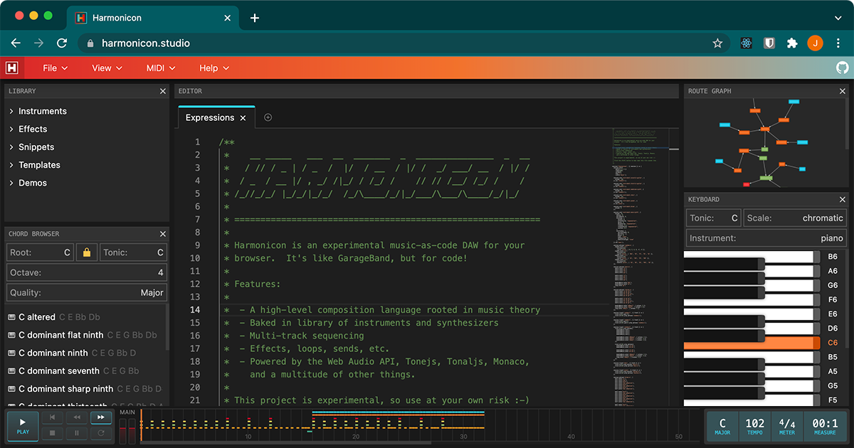Image resolution: width=854 pixels, height=448 pixels.
Task: Open the Help menu
Action: (214, 68)
